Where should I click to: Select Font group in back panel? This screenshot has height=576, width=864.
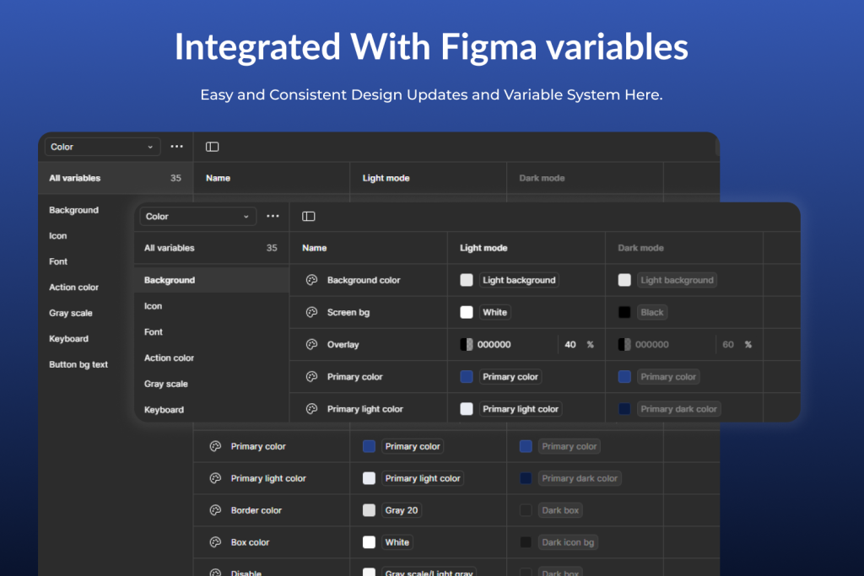(x=58, y=261)
